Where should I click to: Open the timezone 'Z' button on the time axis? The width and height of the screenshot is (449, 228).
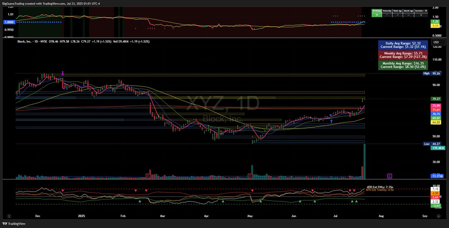click(x=9, y=216)
